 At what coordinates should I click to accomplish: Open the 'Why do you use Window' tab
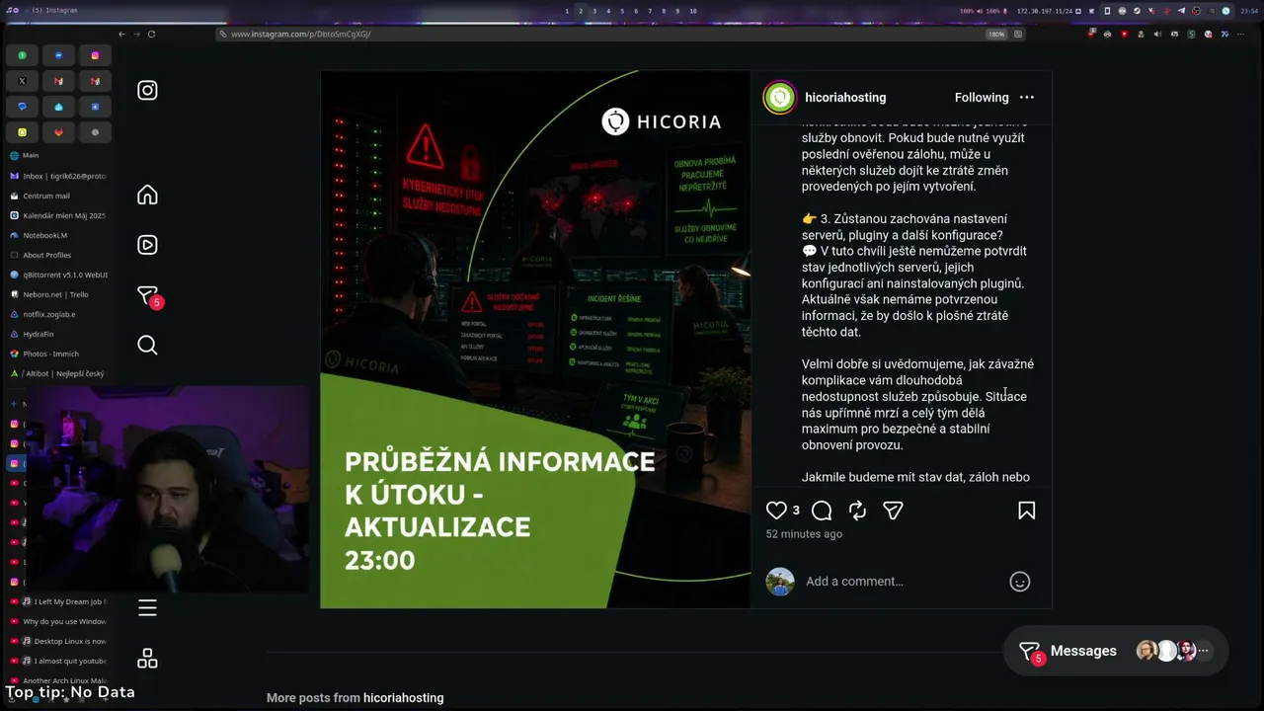(x=58, y=621)
